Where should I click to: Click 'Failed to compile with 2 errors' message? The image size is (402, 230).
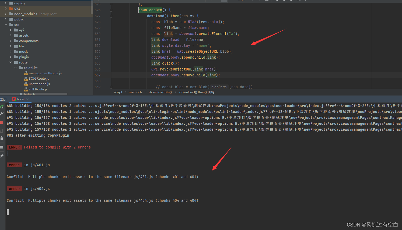[57, 147]
